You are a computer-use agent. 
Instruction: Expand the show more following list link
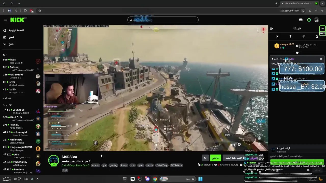click(x=7, y=98)
